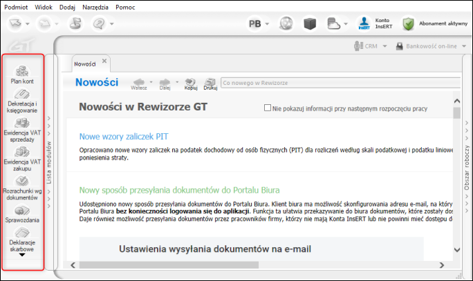Screen dimensions: 473x281
Task: Click the Drukuj print icon
Action: coord(210,82)
